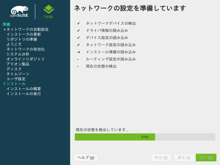Select ネットワークの有効化 in sidebar
This screenshot has width=220, height=165.
[26, 49]
